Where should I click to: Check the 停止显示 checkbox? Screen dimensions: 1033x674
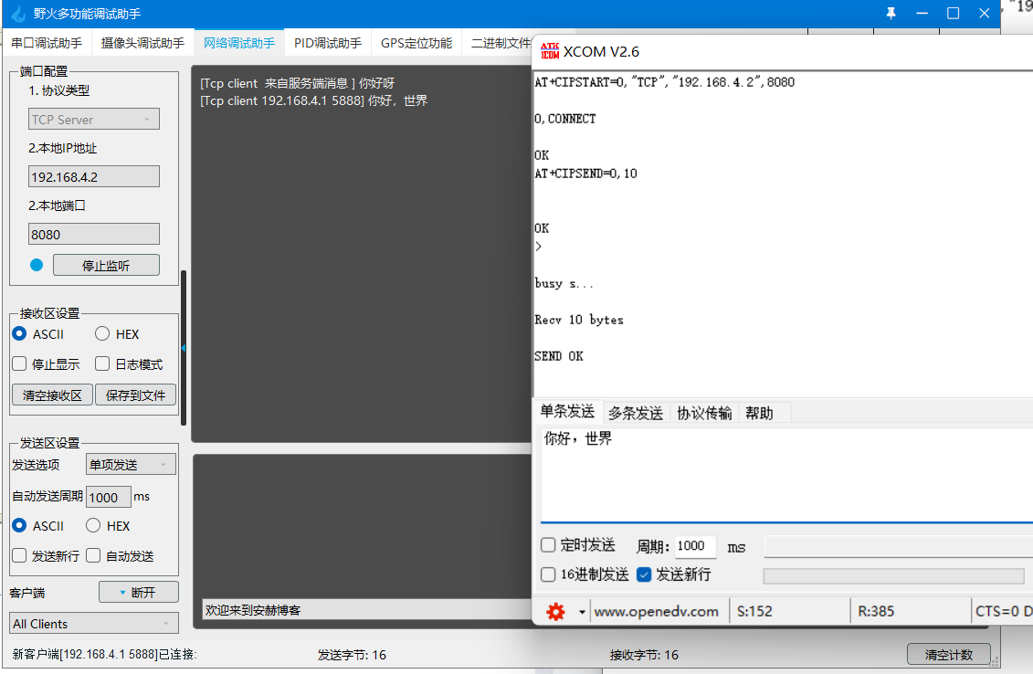pyautogui.click(x=19, y=363)
